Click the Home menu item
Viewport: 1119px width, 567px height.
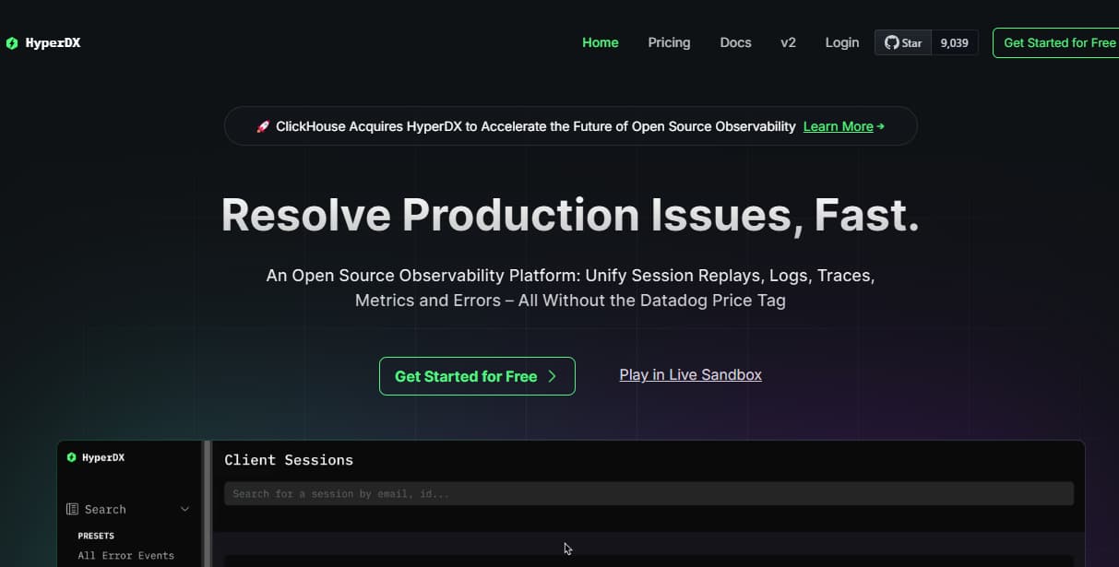[x=600, y=42]
